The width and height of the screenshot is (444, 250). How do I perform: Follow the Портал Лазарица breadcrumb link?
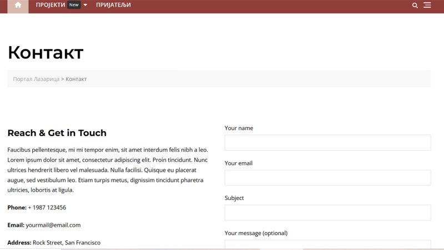pyautogui.click(x=36, y=79)
